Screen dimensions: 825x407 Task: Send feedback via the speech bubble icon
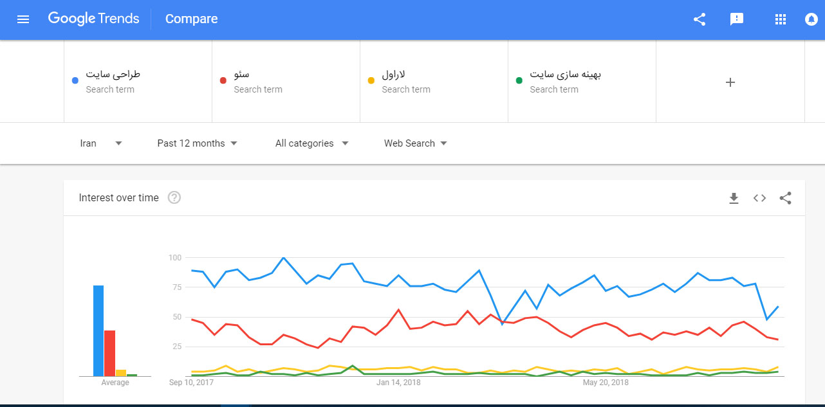(737, 19)
